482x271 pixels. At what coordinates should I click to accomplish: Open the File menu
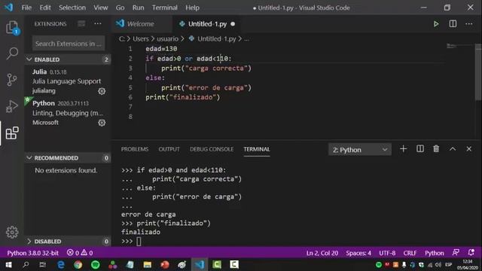[26, 8]
